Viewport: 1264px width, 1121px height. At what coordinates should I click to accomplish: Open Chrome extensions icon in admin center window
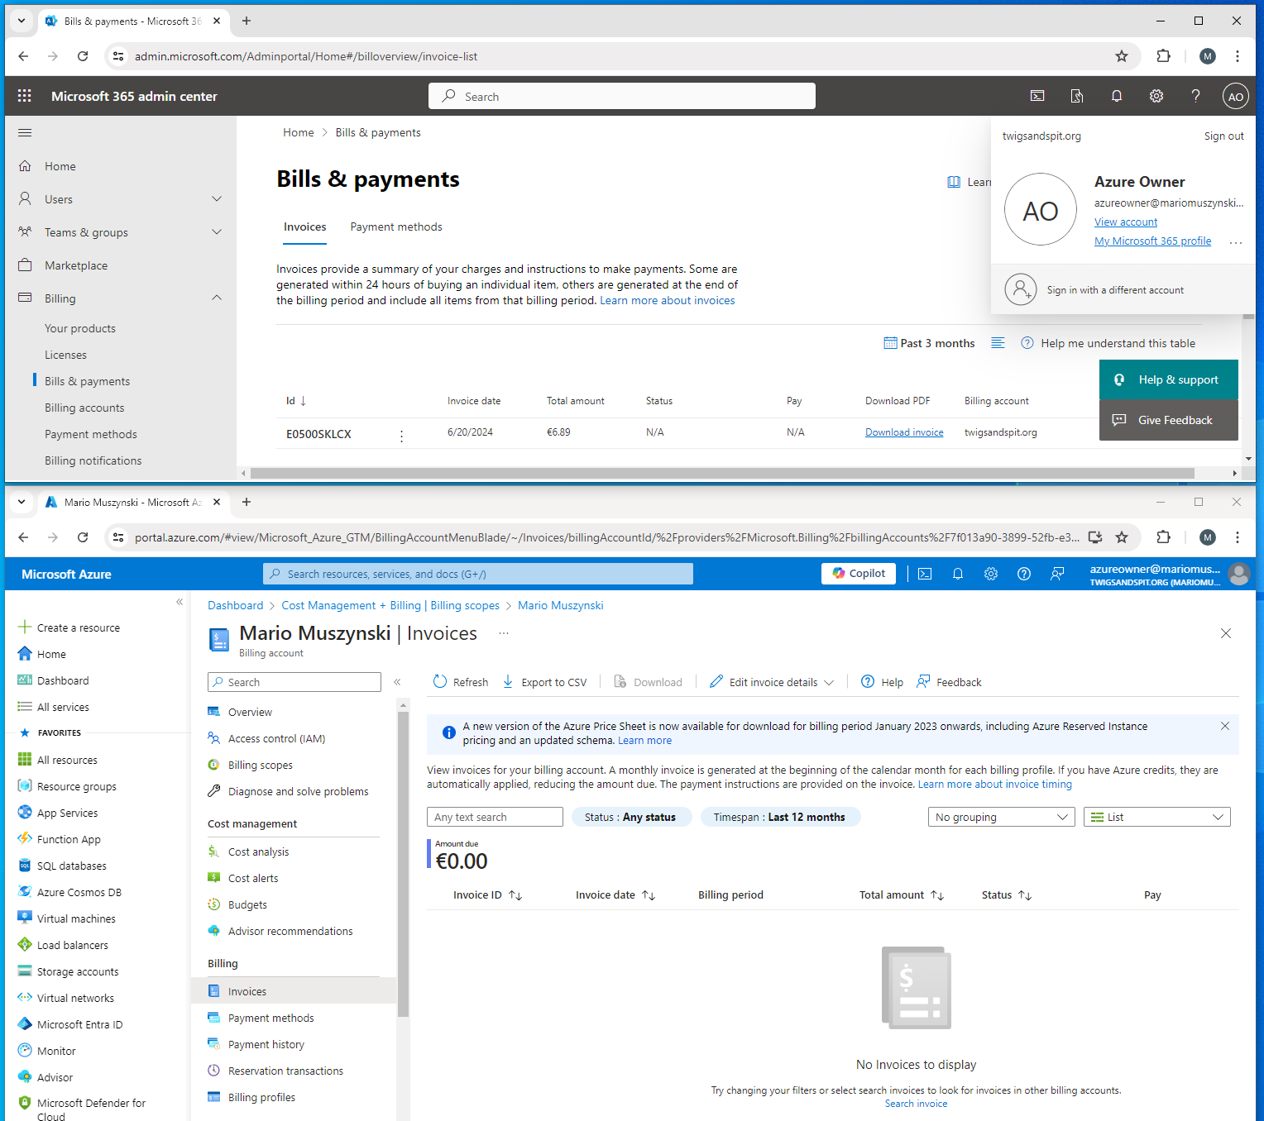pyautogui.click(x=1163, y=56)
